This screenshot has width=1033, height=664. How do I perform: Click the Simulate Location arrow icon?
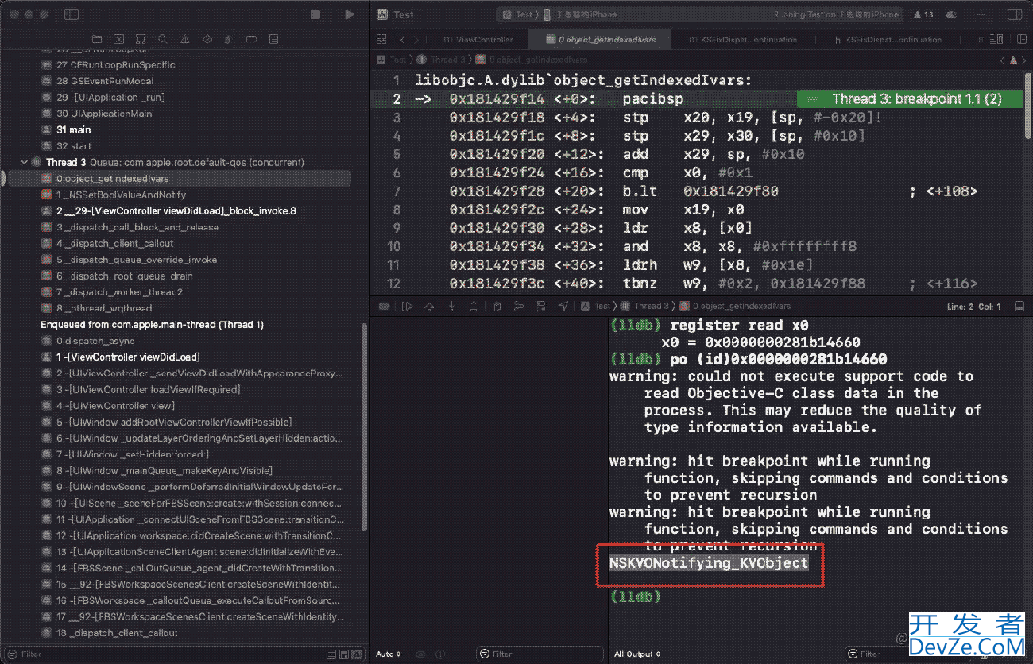pos(563,306)
